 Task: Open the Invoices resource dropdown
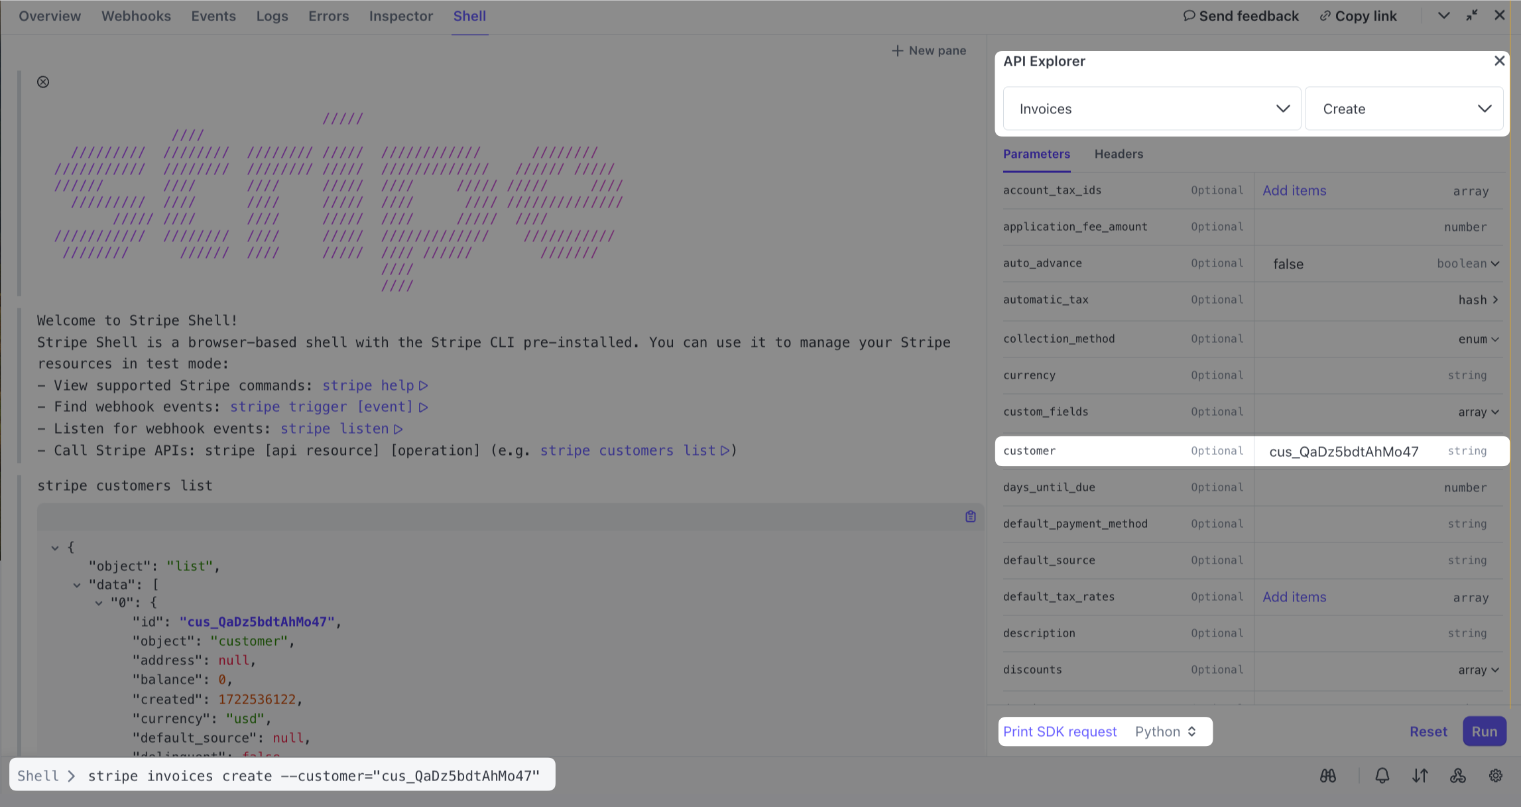point(1152,109)
